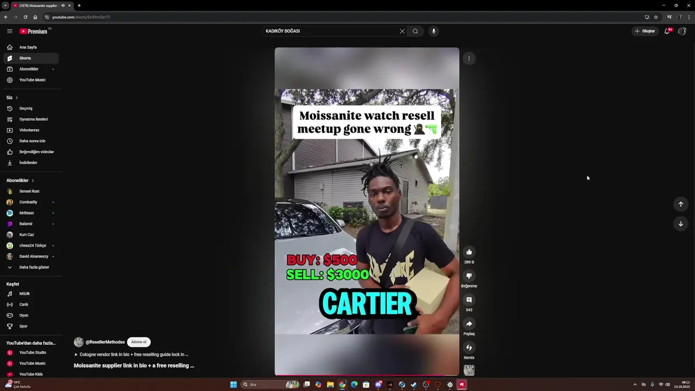Open Sensei Rust channel subscription
This screenshot has width=695, height=391.
(x=30, y=191)
